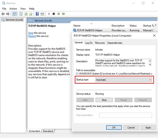Viewport: 158px width, 138px height.
Task: Click the Stop button in Service status
Action: (104, 100)
